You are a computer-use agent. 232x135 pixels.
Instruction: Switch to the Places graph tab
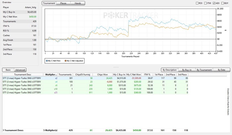[x=63, y=3]
